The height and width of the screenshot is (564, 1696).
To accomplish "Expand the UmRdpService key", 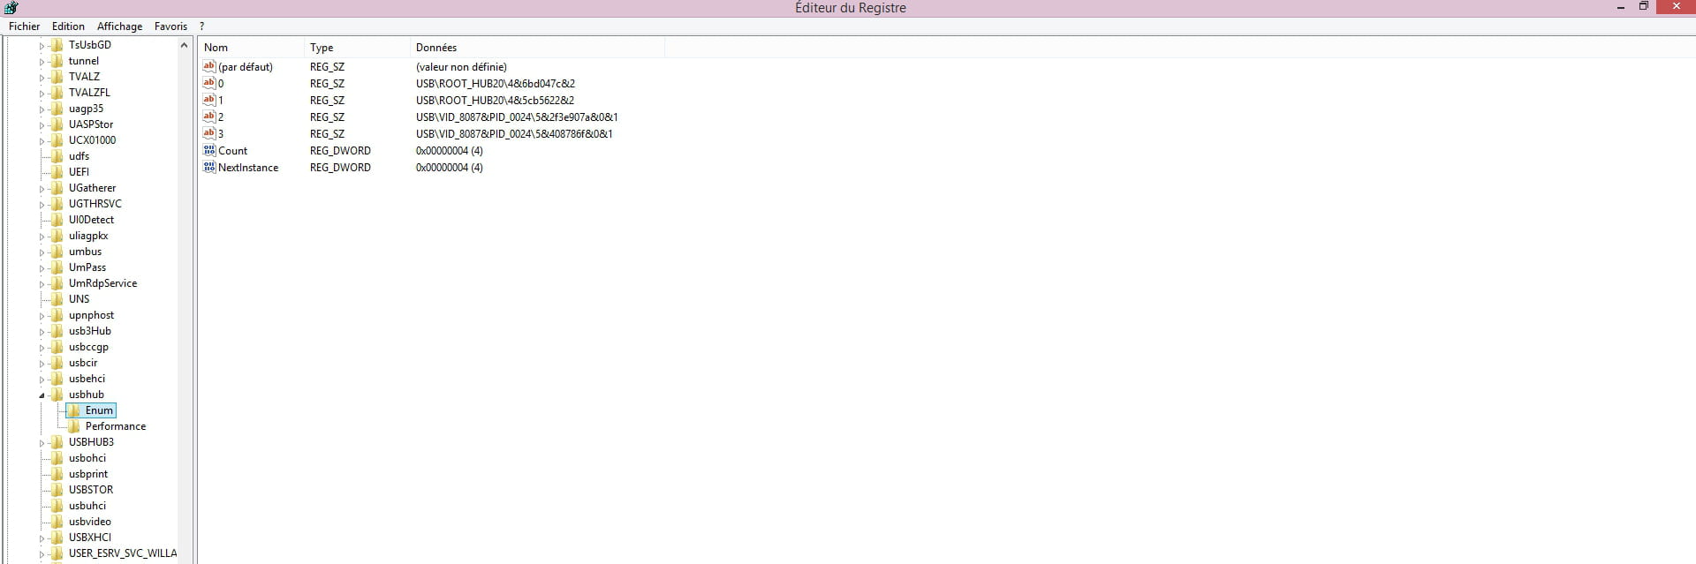I will (42, 284).
